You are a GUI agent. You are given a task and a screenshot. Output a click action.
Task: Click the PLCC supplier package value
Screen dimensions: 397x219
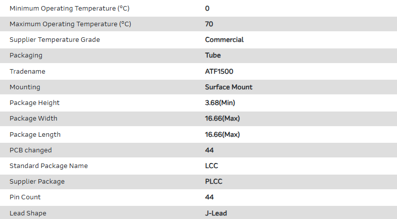(213, 182)
